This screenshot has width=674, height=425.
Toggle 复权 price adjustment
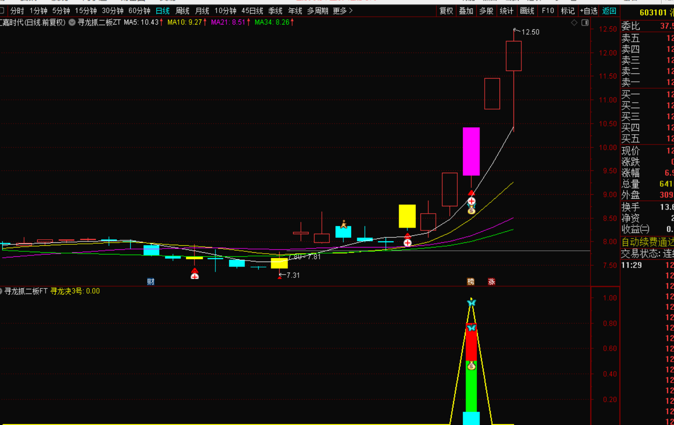point(446,11)
